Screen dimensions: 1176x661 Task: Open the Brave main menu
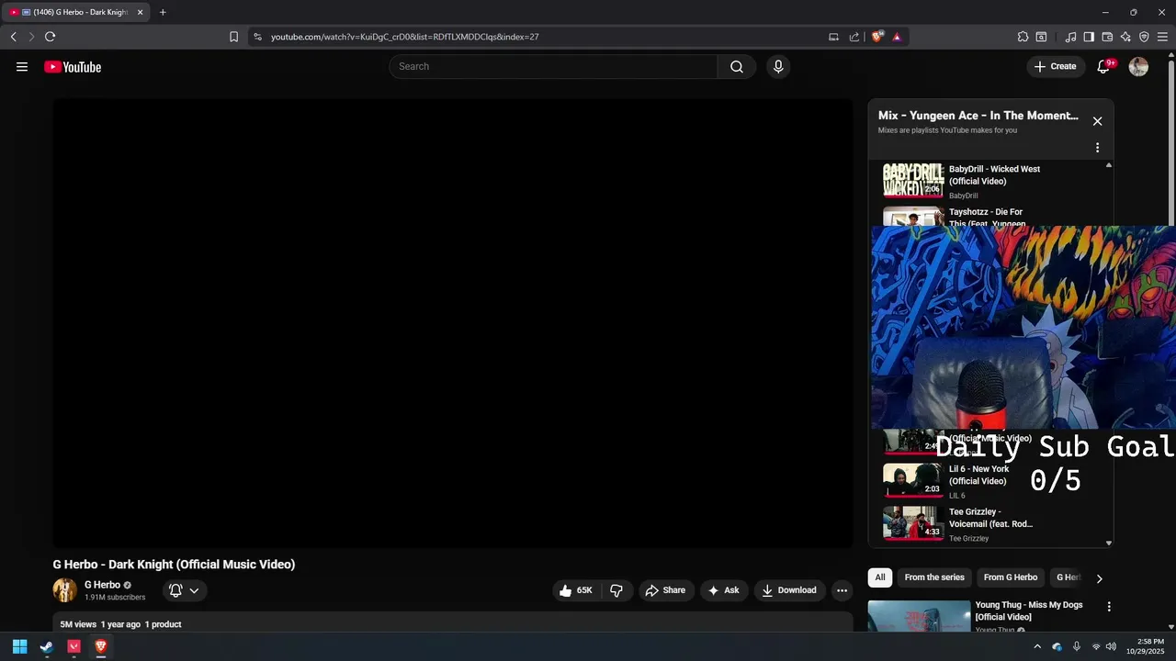(x=1162, y=37)
